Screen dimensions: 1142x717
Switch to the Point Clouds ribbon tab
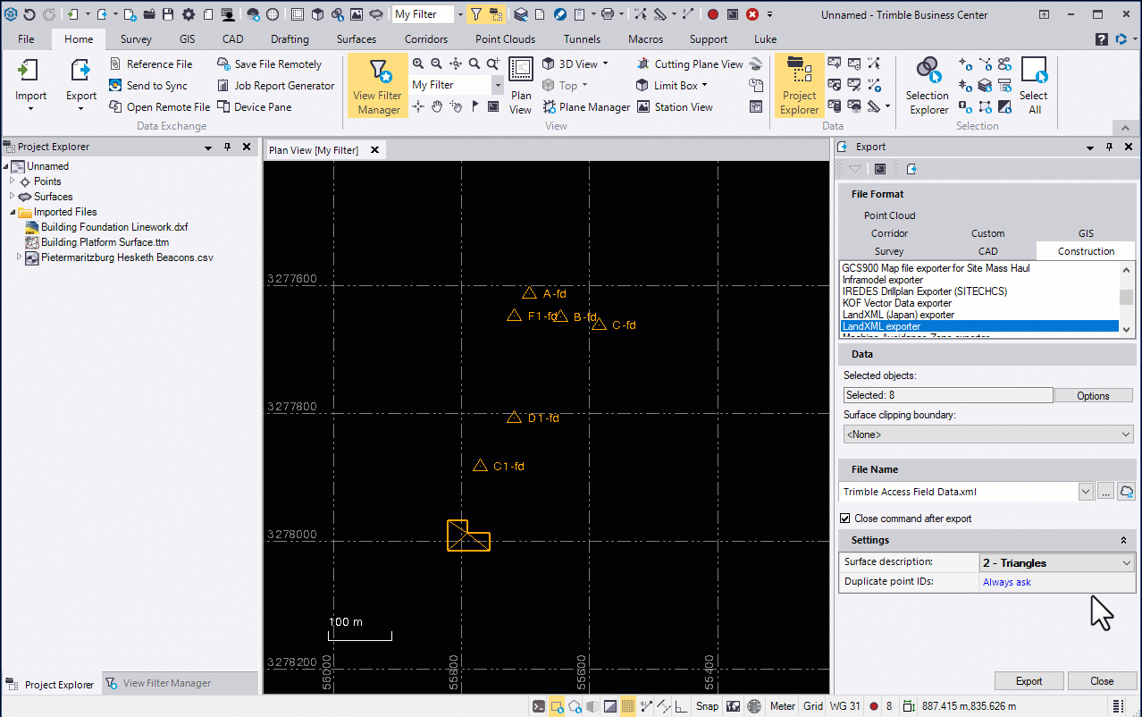505,39
